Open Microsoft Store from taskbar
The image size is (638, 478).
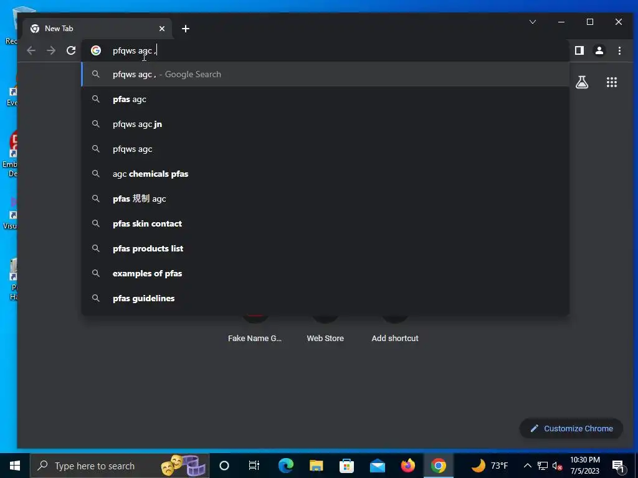346,466
